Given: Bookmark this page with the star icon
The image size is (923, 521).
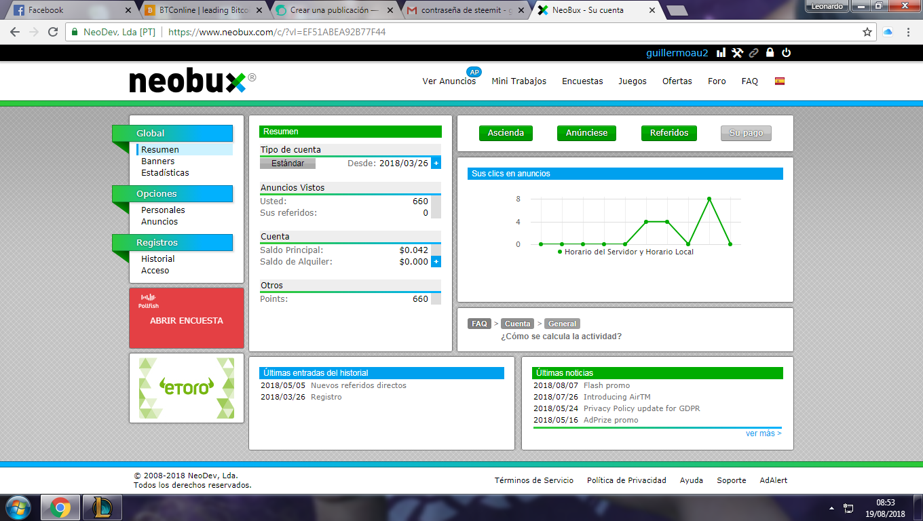Looking at the screenshot, I should coord(867,32).
